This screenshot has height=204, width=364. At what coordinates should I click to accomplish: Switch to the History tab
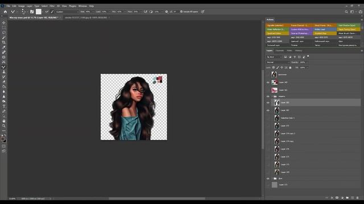[299, 50]
